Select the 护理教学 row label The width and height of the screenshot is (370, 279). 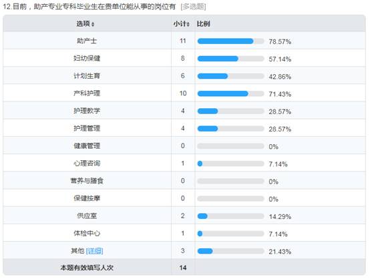87,111
